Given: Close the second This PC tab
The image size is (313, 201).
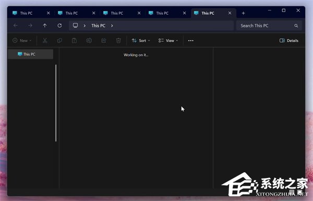Looking at the screenshot, I should pyautogui.click(x=93, y=13).
